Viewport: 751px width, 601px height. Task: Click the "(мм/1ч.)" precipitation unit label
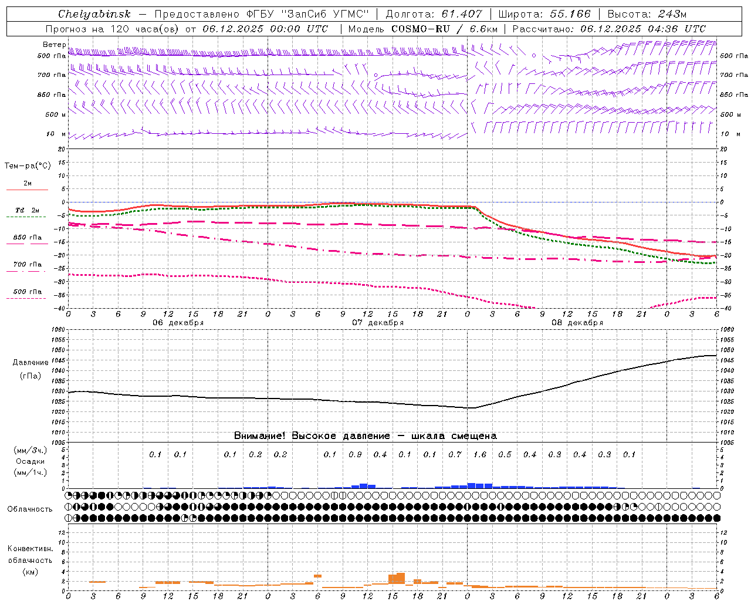31,472
